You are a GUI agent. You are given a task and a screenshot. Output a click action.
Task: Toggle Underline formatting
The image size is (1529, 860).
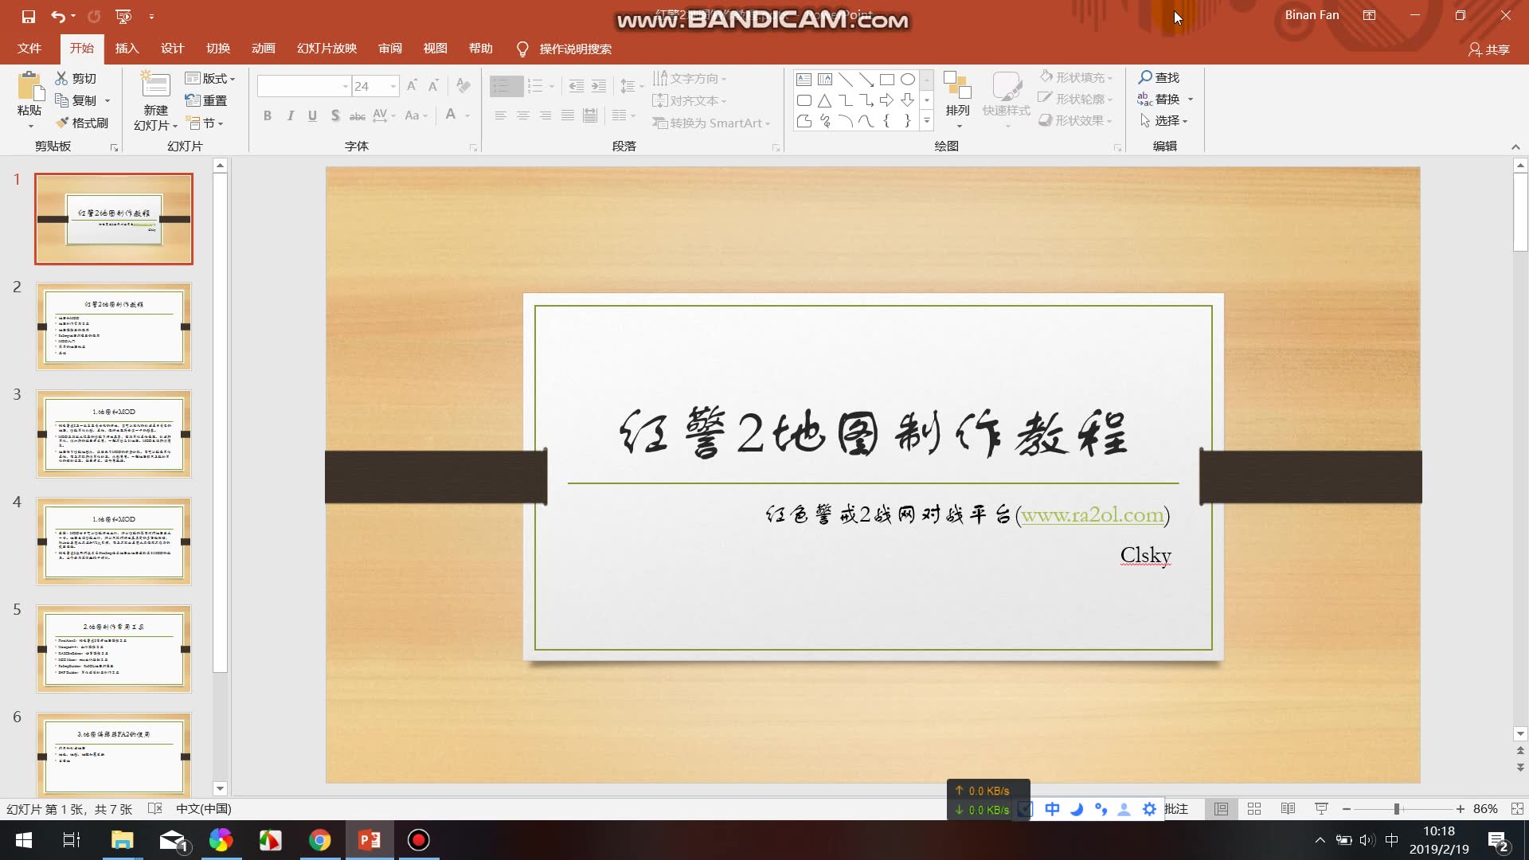point(312,116)
